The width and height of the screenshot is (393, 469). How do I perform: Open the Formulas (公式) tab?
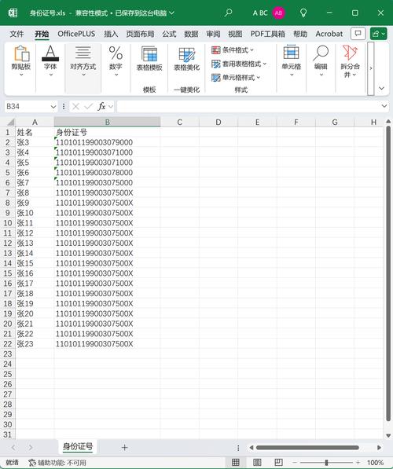169,34
